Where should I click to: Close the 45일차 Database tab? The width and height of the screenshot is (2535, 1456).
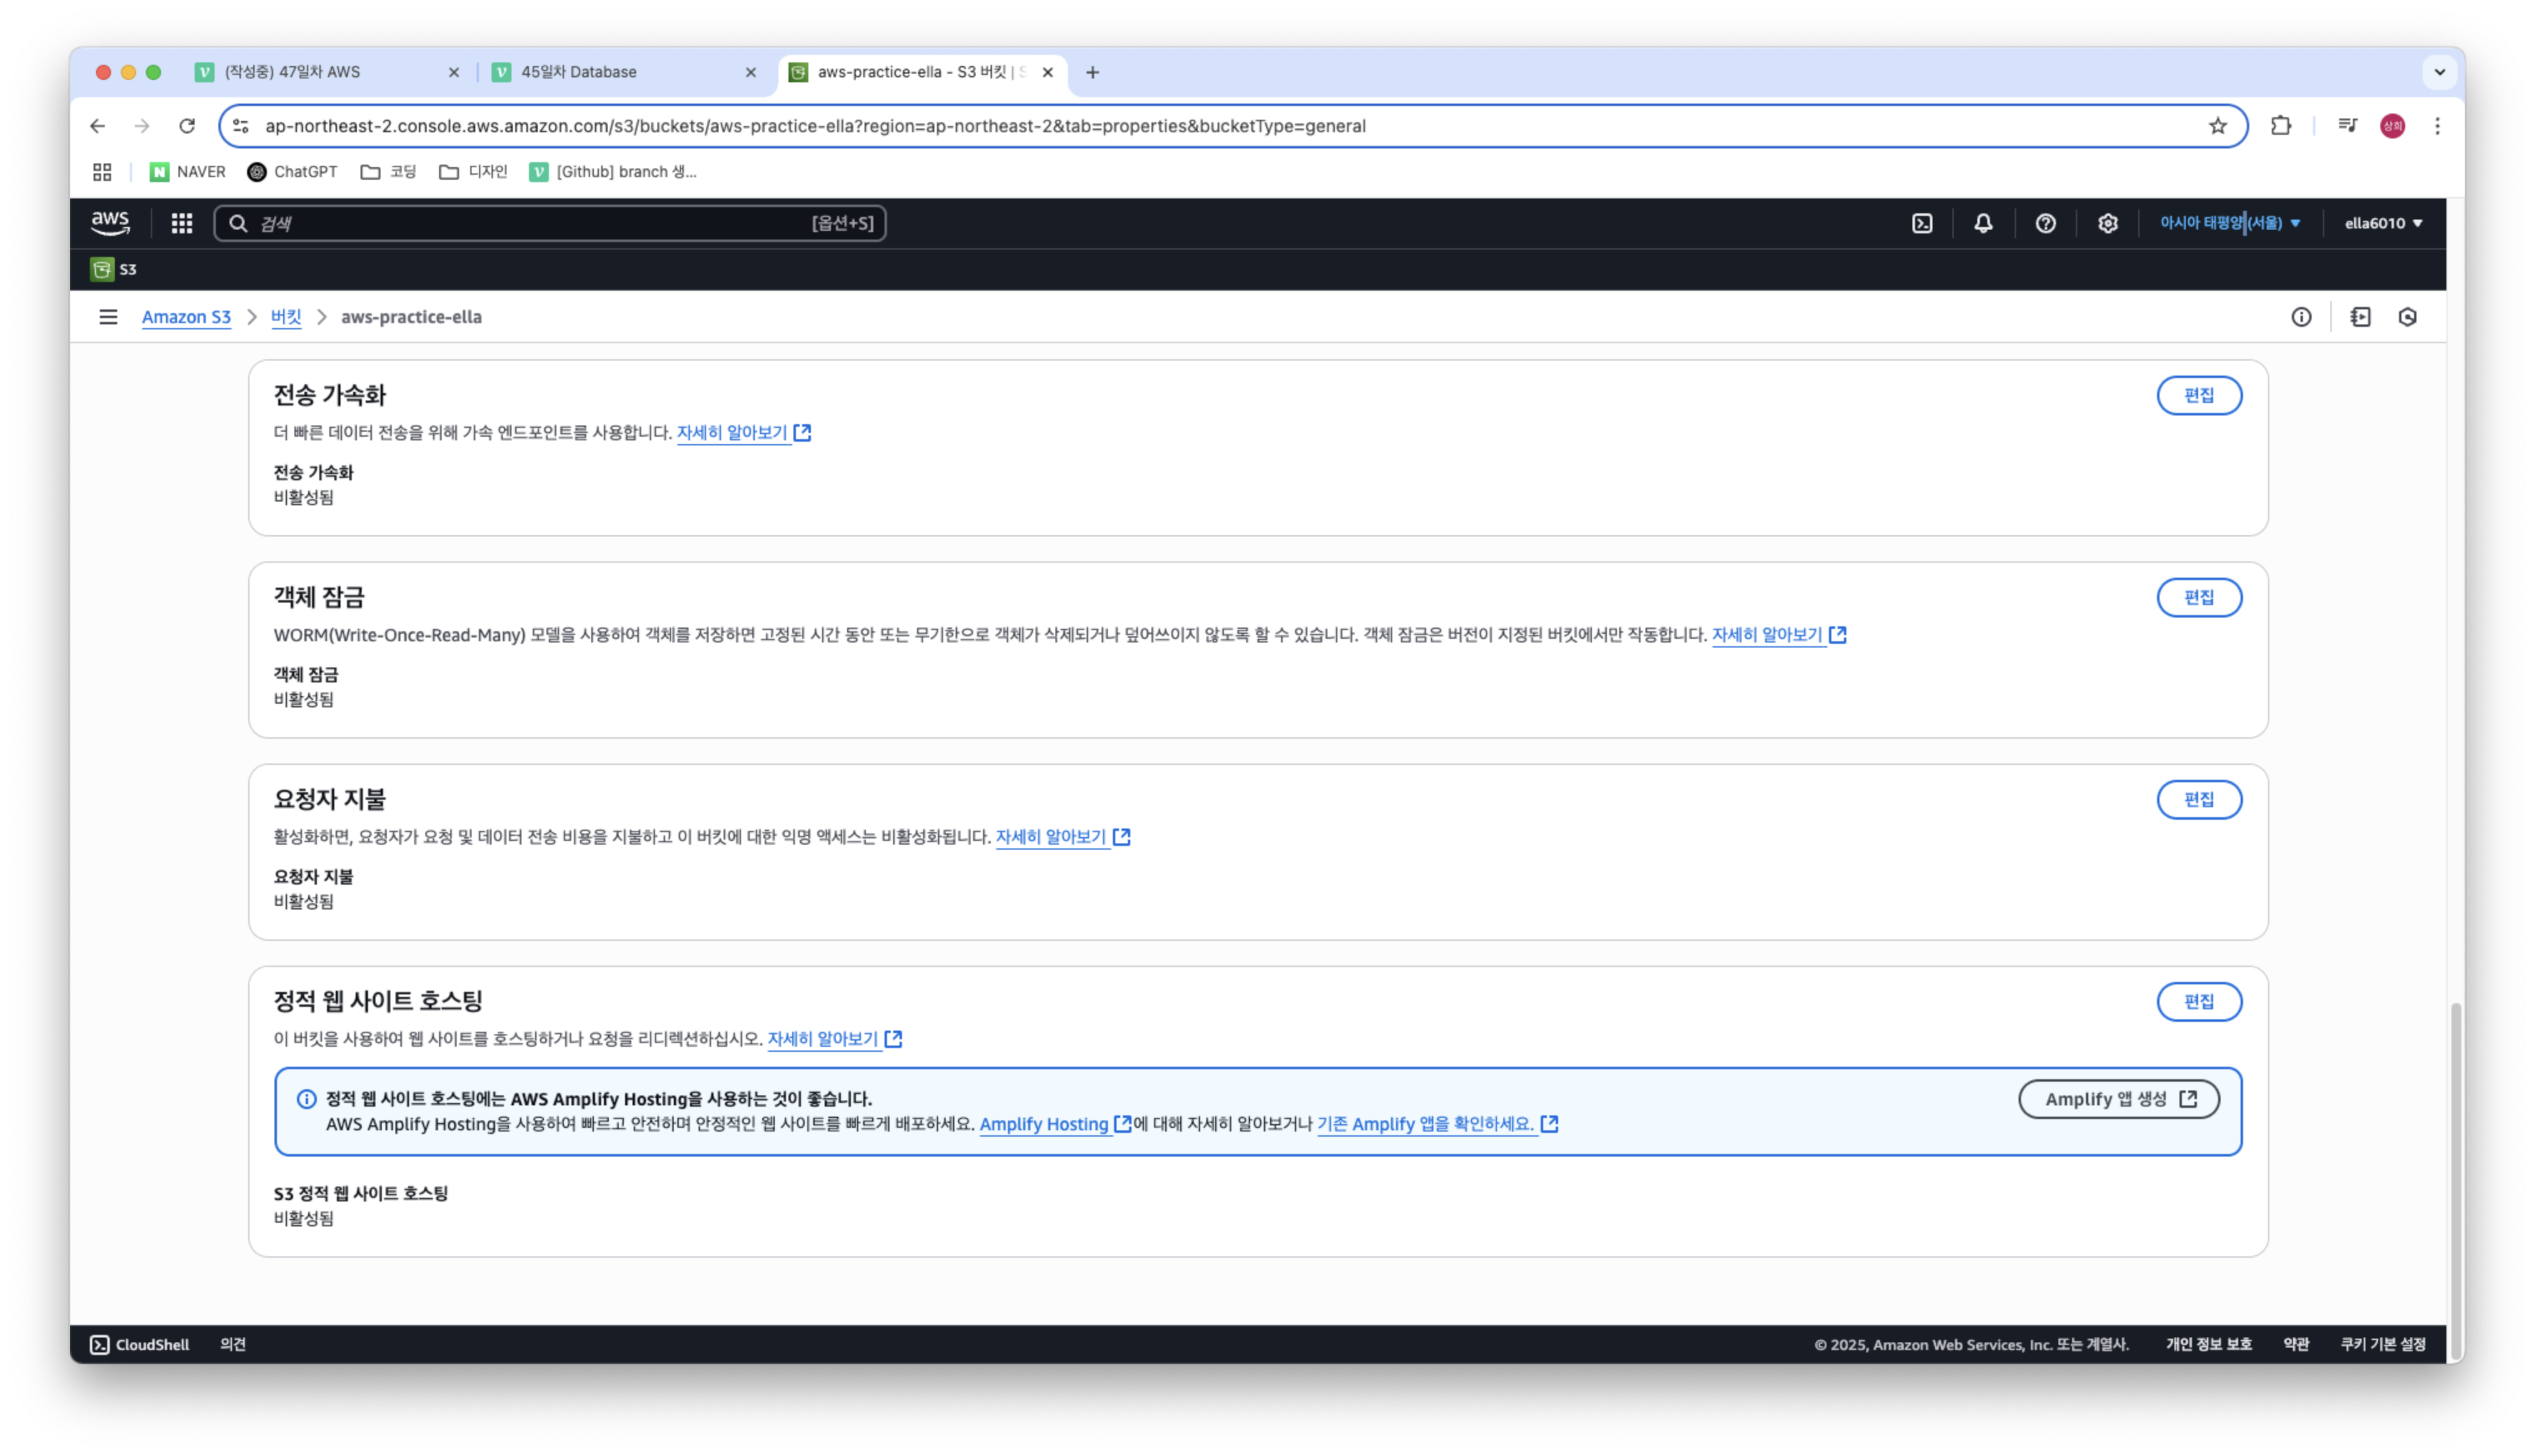pos(750,72)
